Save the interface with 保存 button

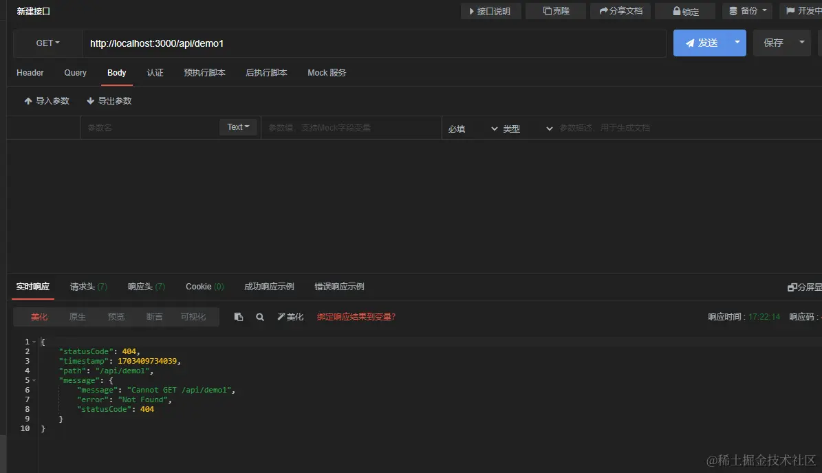point(773,43)
